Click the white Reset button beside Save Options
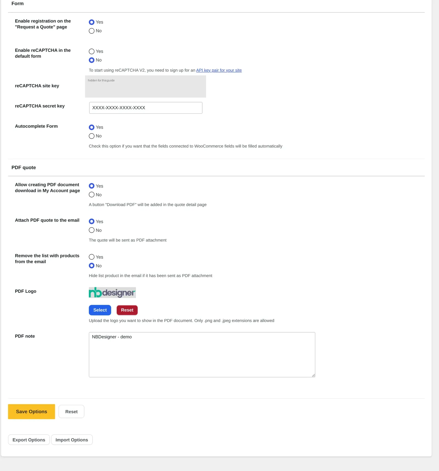This screenshot has width=439, height=471. coord(71,412)
